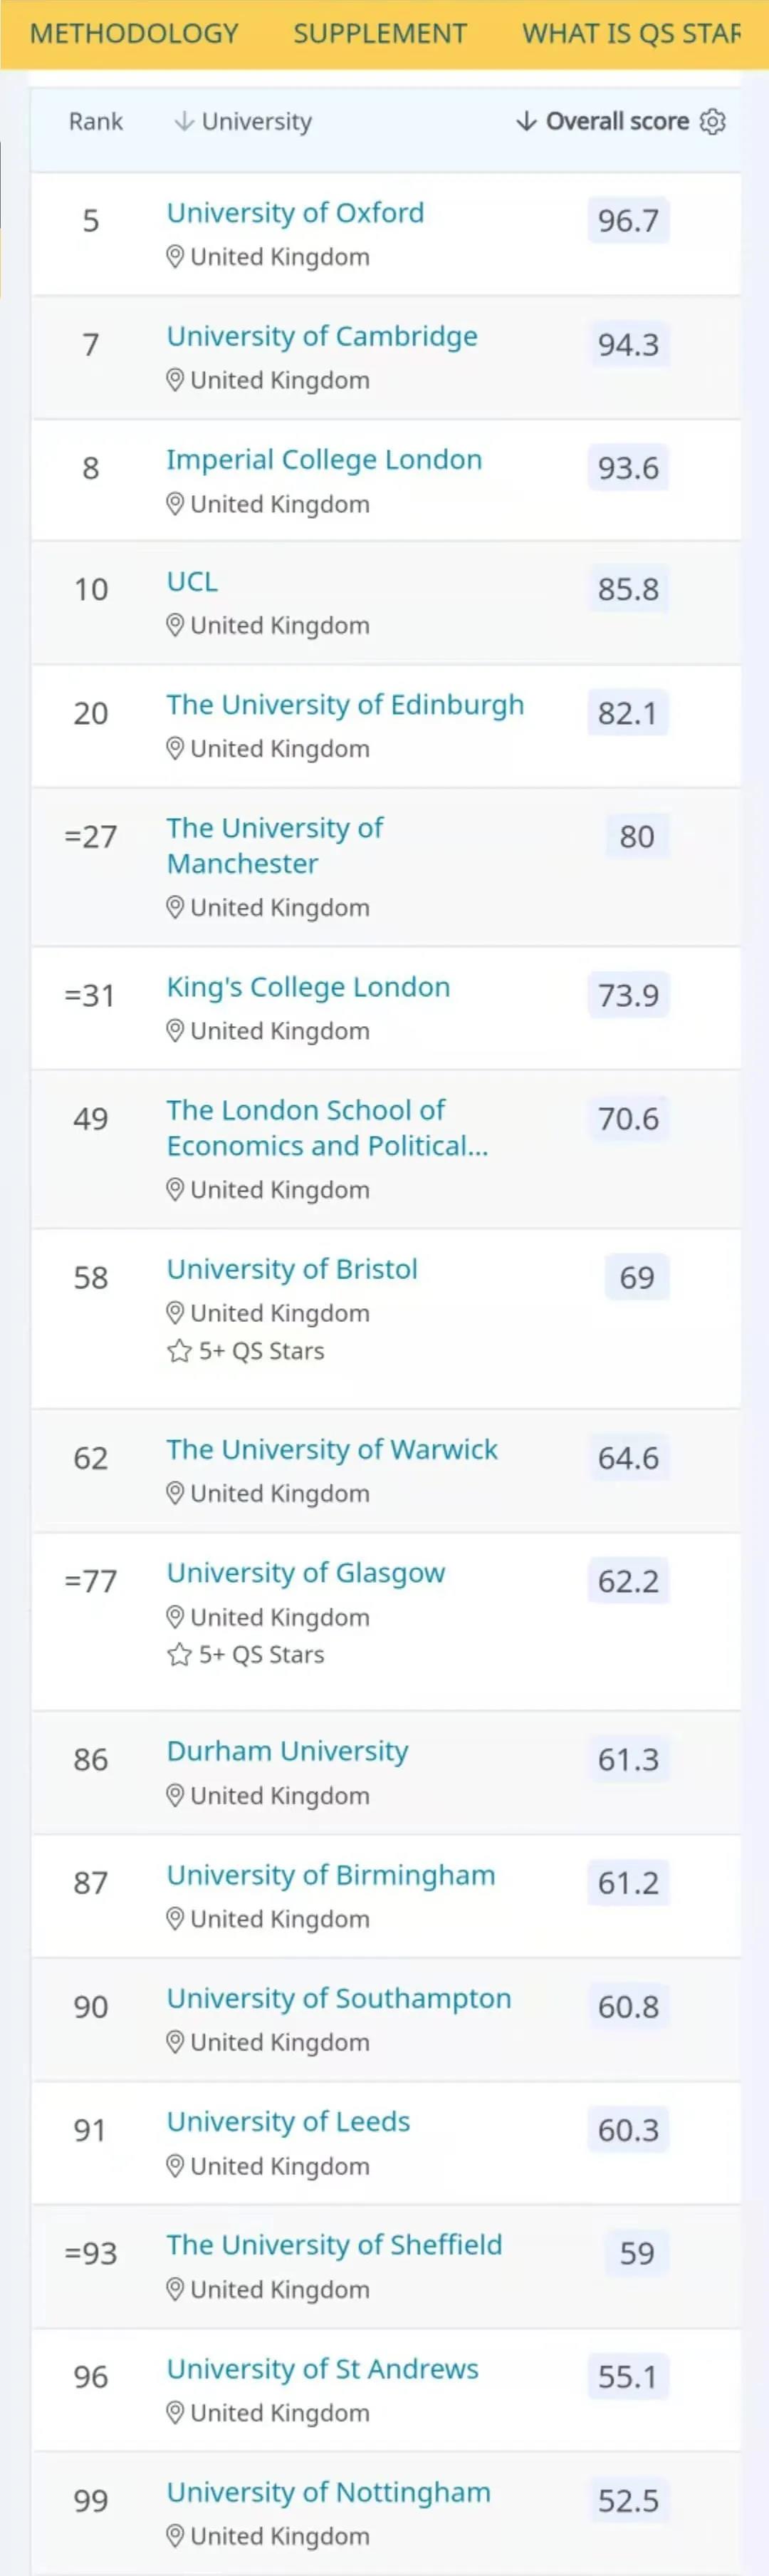Sort by the University column header
Viewport: 769px width, 2576px height.
[256, 122]
